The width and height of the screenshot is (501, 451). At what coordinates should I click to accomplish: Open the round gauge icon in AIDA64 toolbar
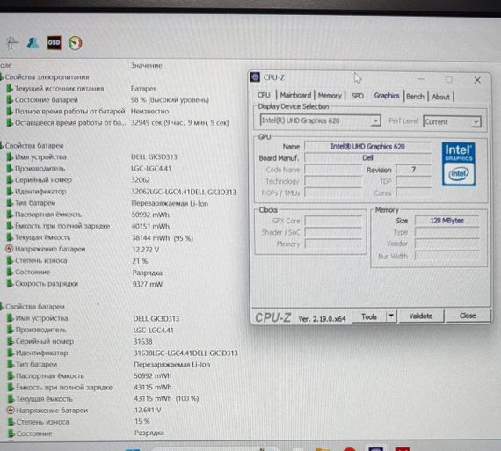point(76,43)
